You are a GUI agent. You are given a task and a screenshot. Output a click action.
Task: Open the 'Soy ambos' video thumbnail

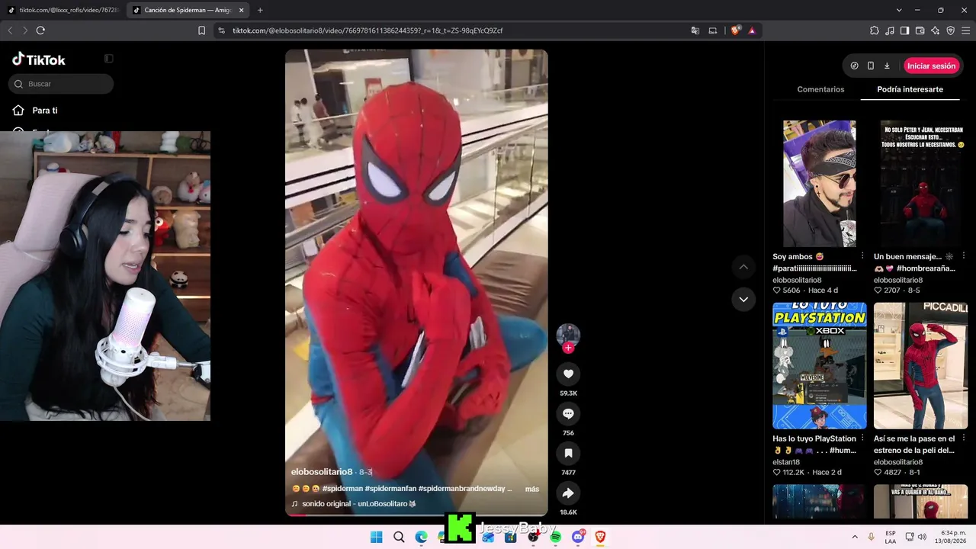pyautogui.click(x=820, y=183)
